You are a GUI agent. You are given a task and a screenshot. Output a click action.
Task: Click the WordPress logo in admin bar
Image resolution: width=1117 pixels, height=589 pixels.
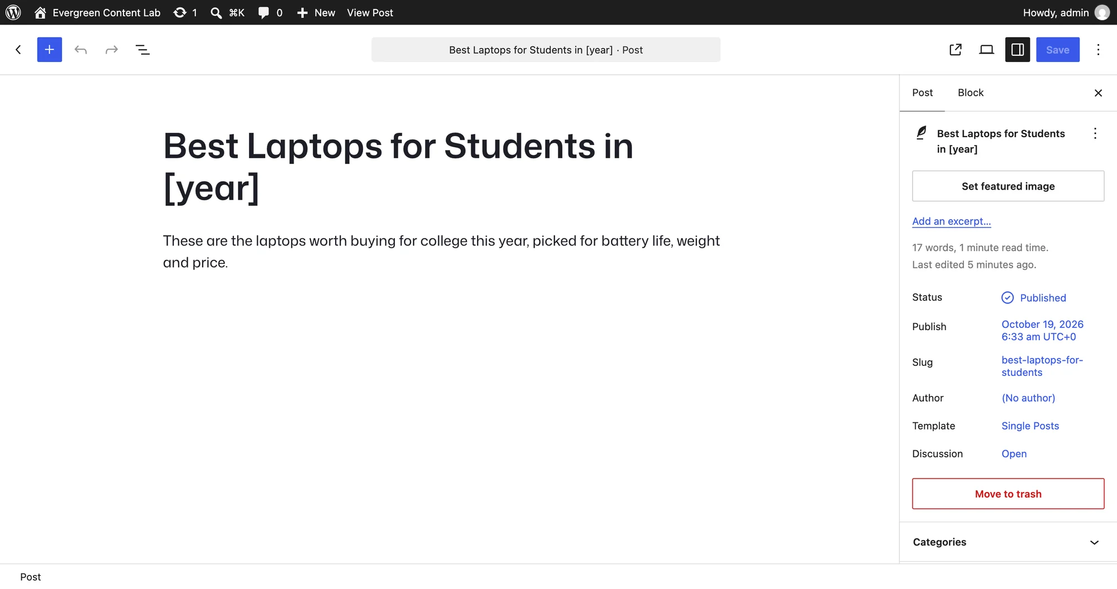pos(13,12)
